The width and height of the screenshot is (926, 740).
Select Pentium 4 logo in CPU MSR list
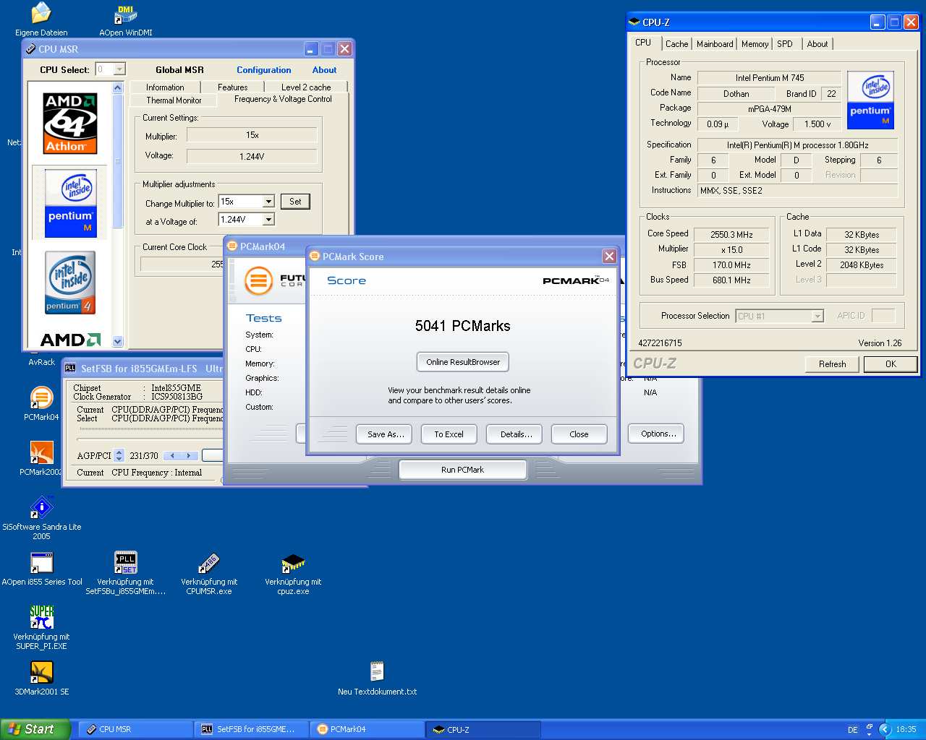point(70,283)
